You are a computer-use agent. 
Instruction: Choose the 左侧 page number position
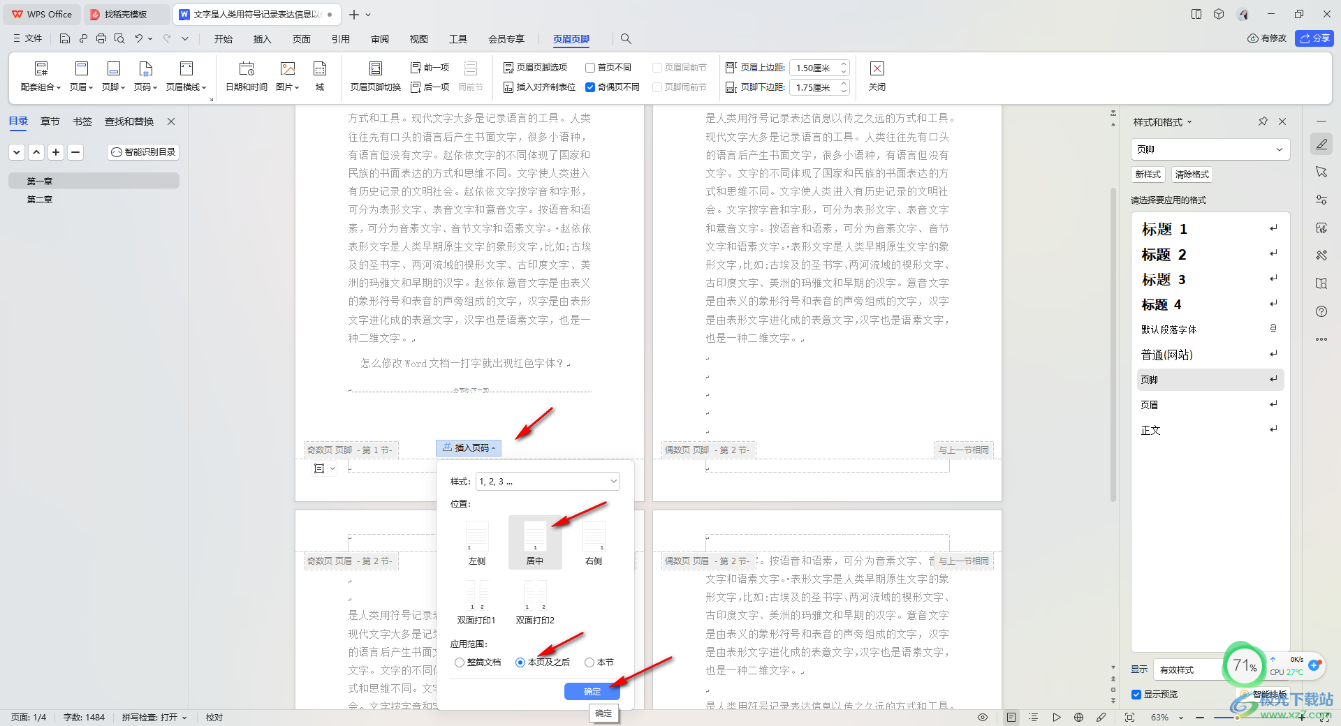[477, 542]
